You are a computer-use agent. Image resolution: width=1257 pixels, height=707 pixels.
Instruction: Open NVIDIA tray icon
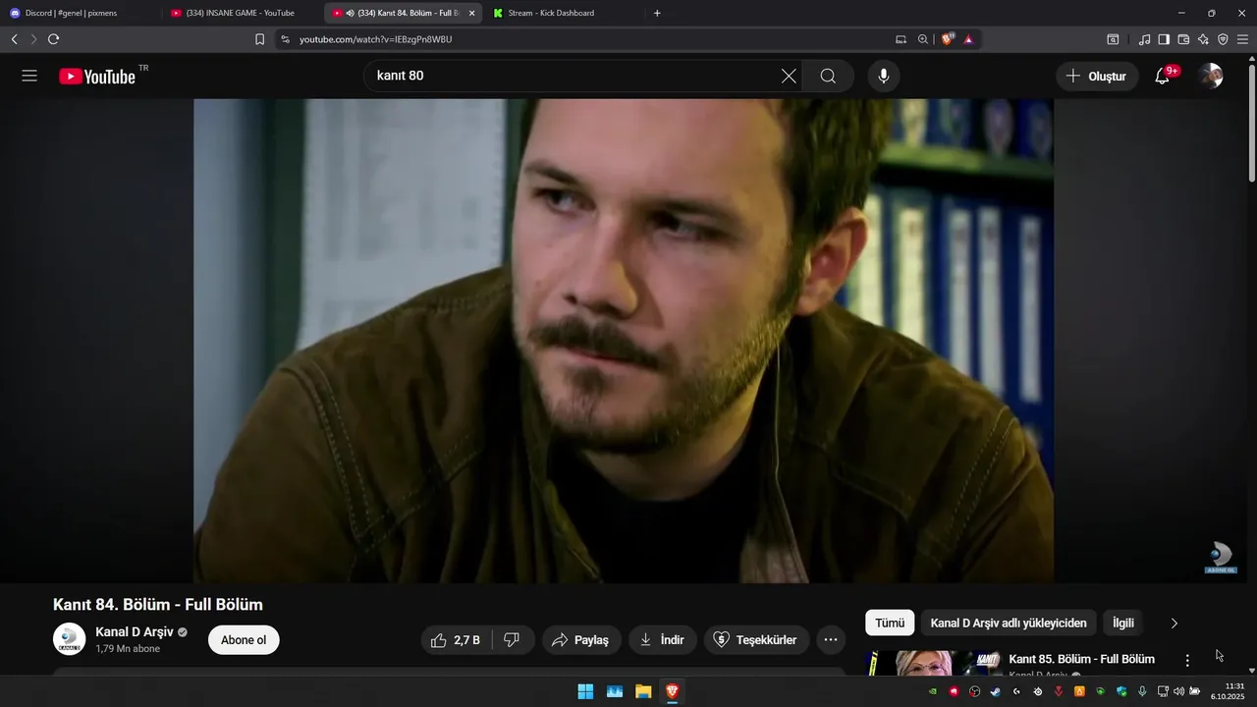click(933, 691)
